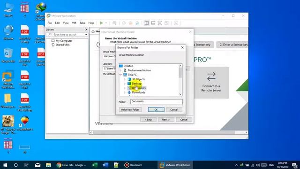This screenshot has height=169, width=300.
Task: Expand the Documents folder node
Action: coord(125,88)
